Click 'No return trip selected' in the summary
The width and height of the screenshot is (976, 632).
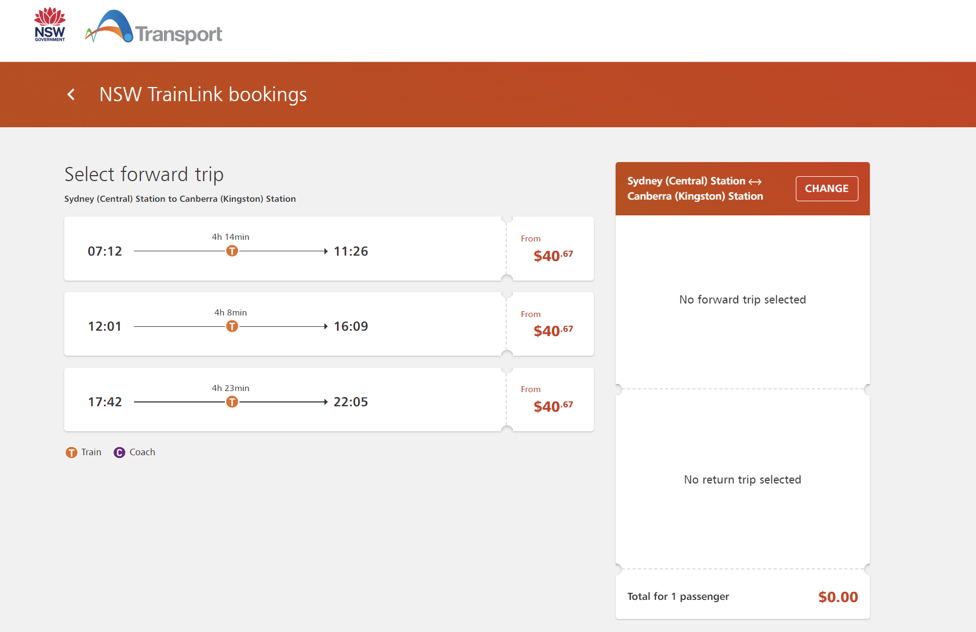742,480
